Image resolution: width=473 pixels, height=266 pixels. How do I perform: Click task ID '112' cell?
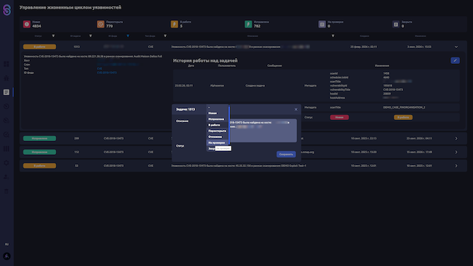pos(76,152)
